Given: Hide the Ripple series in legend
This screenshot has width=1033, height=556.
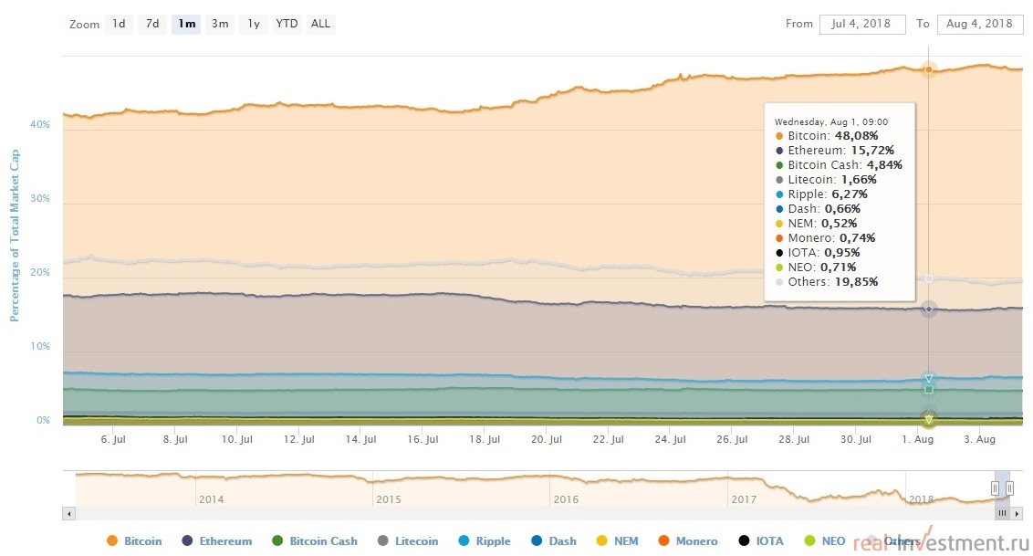Looking at the screenshot, I should pos(485,540).
